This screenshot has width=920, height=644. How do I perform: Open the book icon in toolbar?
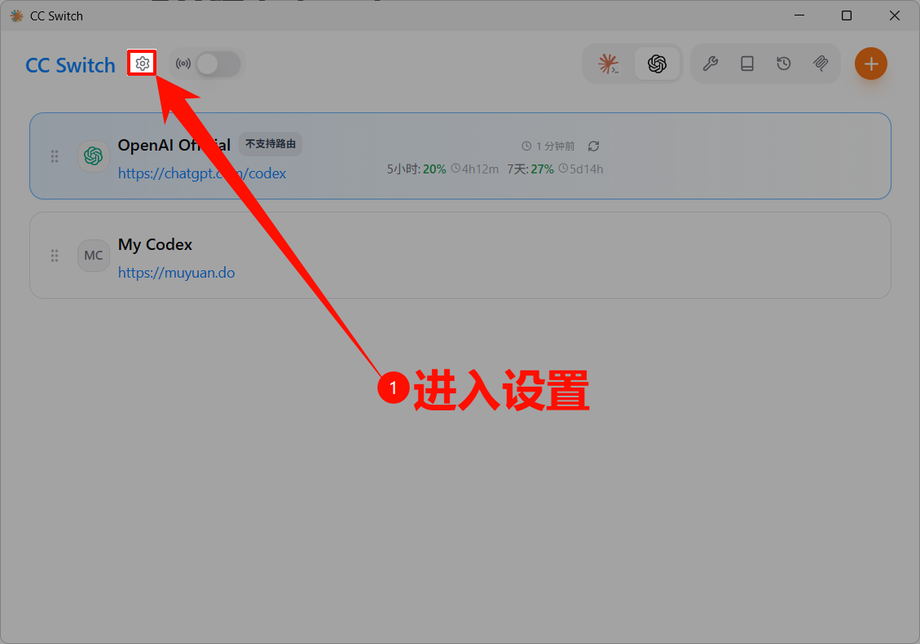click(747, 64)
